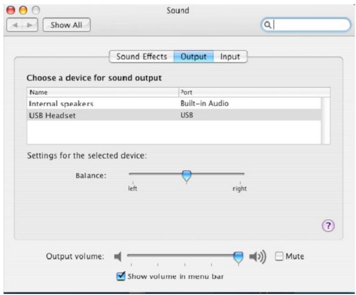Select the Output tab
The height and width of the screenshot is (295, 356).
194,57
